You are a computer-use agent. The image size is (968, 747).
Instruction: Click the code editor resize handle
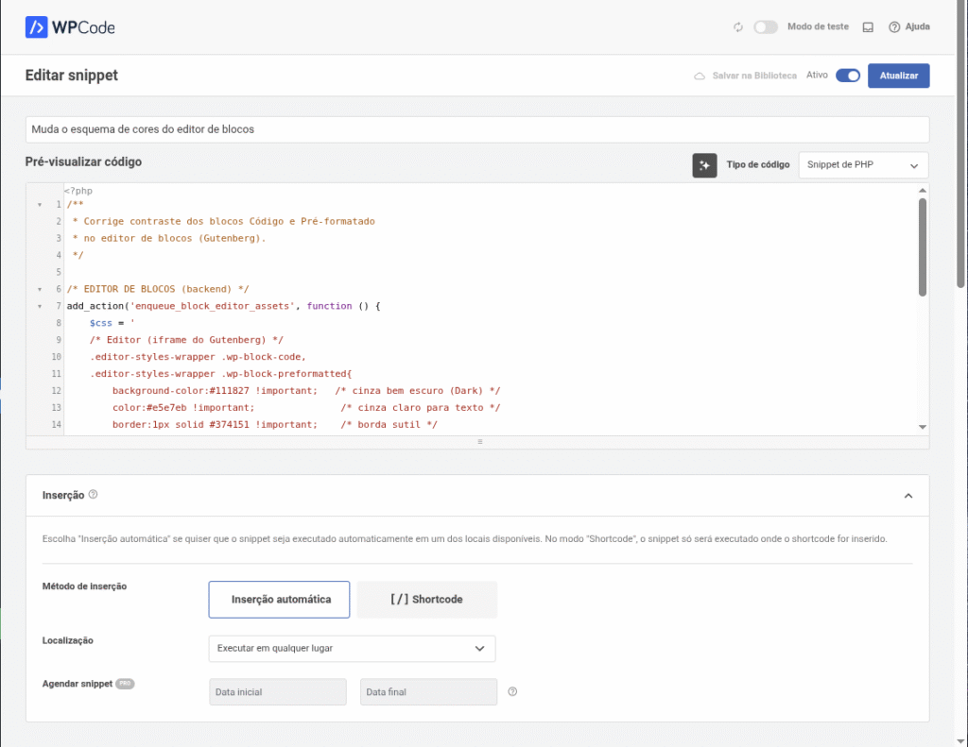click(479, 442)
